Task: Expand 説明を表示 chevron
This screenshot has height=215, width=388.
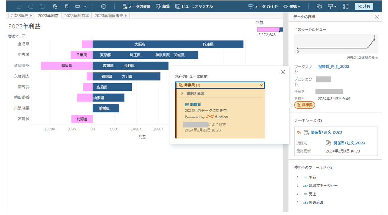Action: (x=182, y=93)
